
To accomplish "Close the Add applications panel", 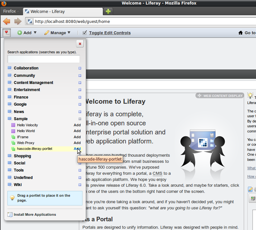I will point(80,44).
